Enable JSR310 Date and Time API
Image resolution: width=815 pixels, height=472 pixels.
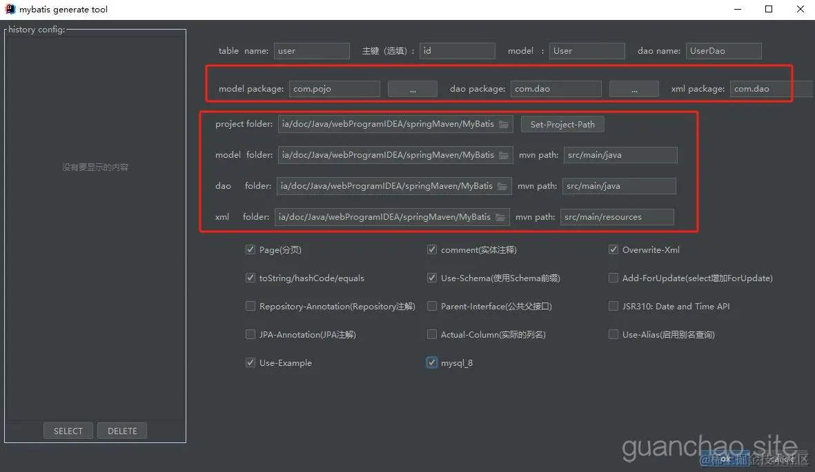pos(613,307)
